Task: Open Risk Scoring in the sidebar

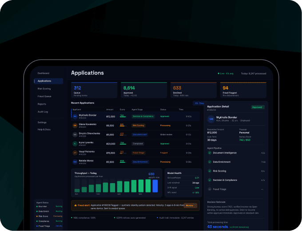Action: (x=44, y=89)
